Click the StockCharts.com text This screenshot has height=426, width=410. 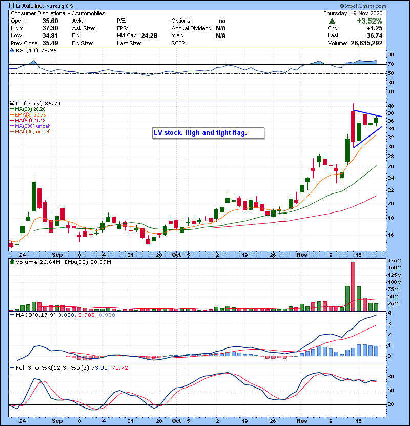click(365, 6)
